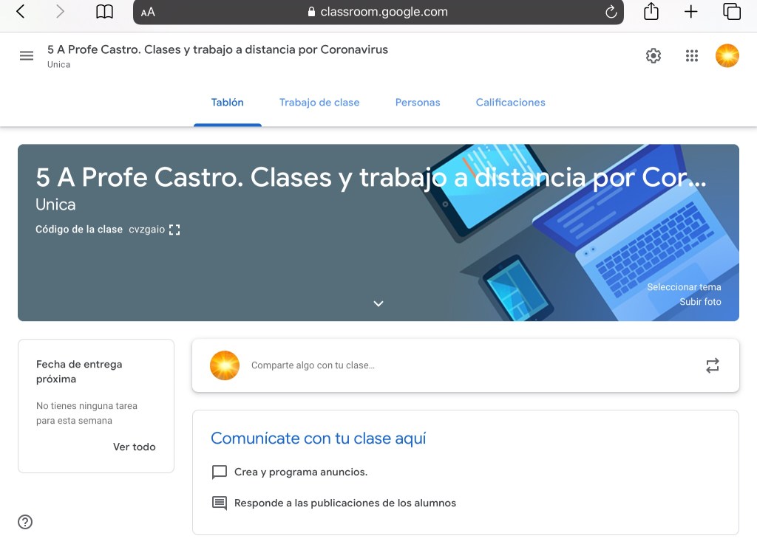
Task: Open the Google apps grid
Action: [692, 56]
